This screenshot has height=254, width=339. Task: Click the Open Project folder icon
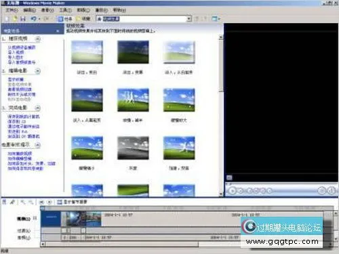15,19
